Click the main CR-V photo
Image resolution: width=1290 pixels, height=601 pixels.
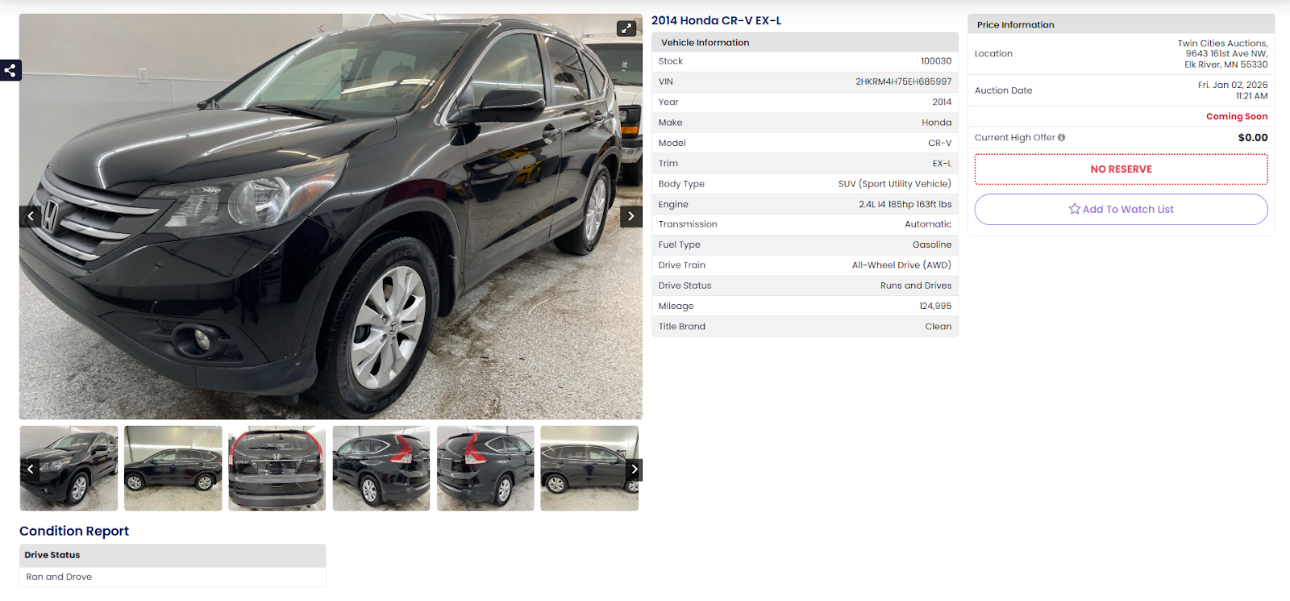point(331,216)
